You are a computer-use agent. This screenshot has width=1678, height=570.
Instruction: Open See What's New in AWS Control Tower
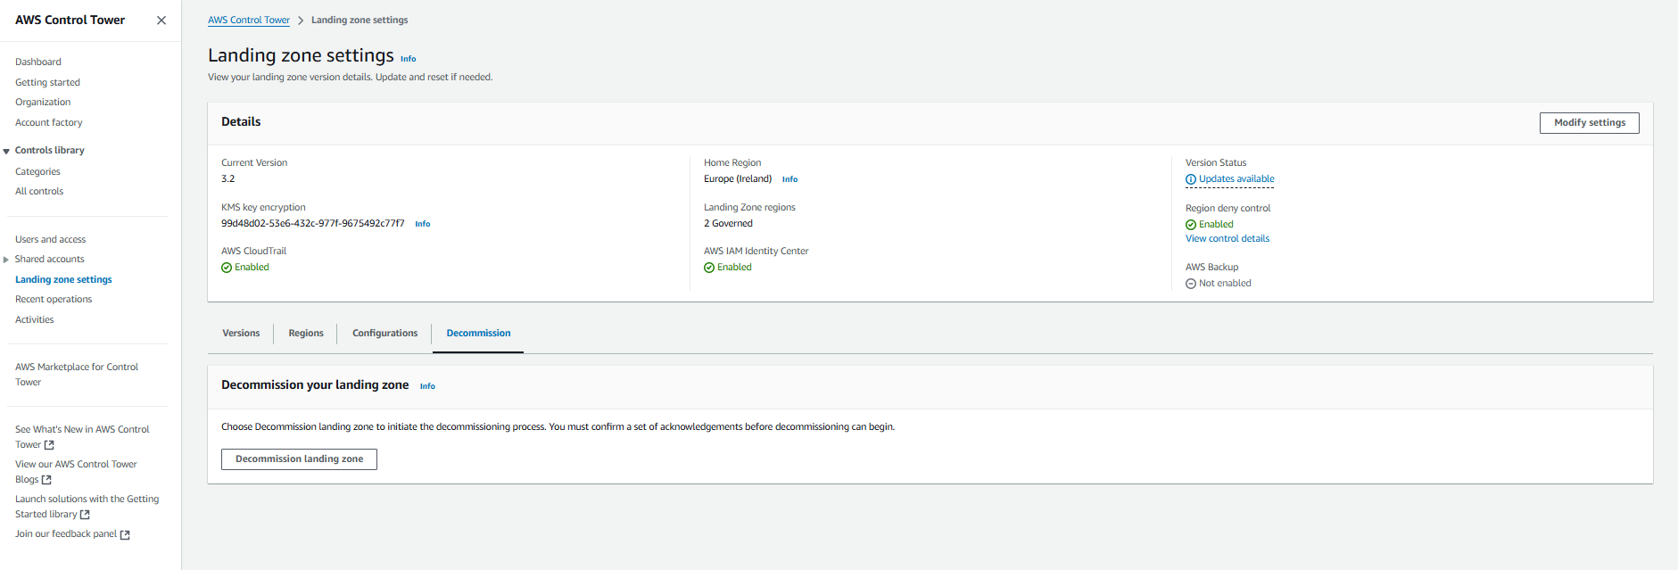point(82,436)
